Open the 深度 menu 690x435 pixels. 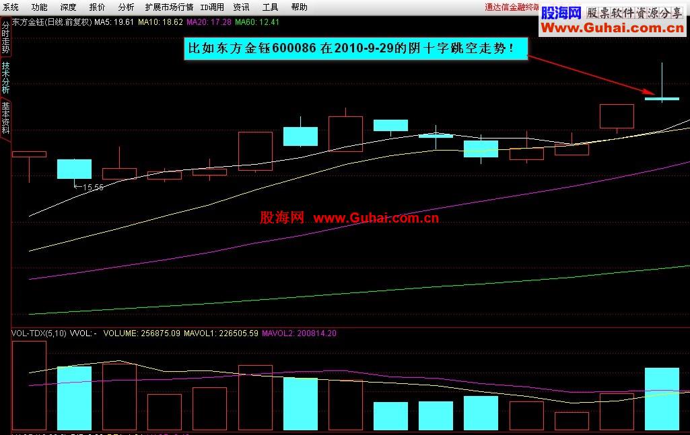[68, 7]
